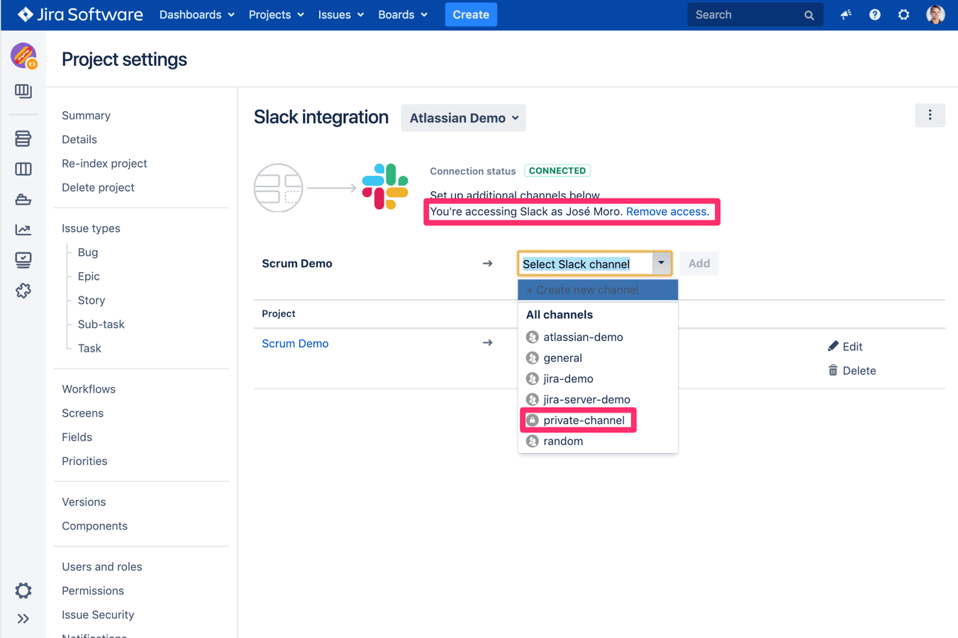This screenshot has height=638, width=958.
Task: Open Components settings
Action: click(94, 526)
